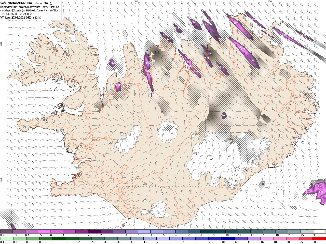
Task: Pick the 0.2 swatch on the purple snow scale
Action: pos(6,232)
